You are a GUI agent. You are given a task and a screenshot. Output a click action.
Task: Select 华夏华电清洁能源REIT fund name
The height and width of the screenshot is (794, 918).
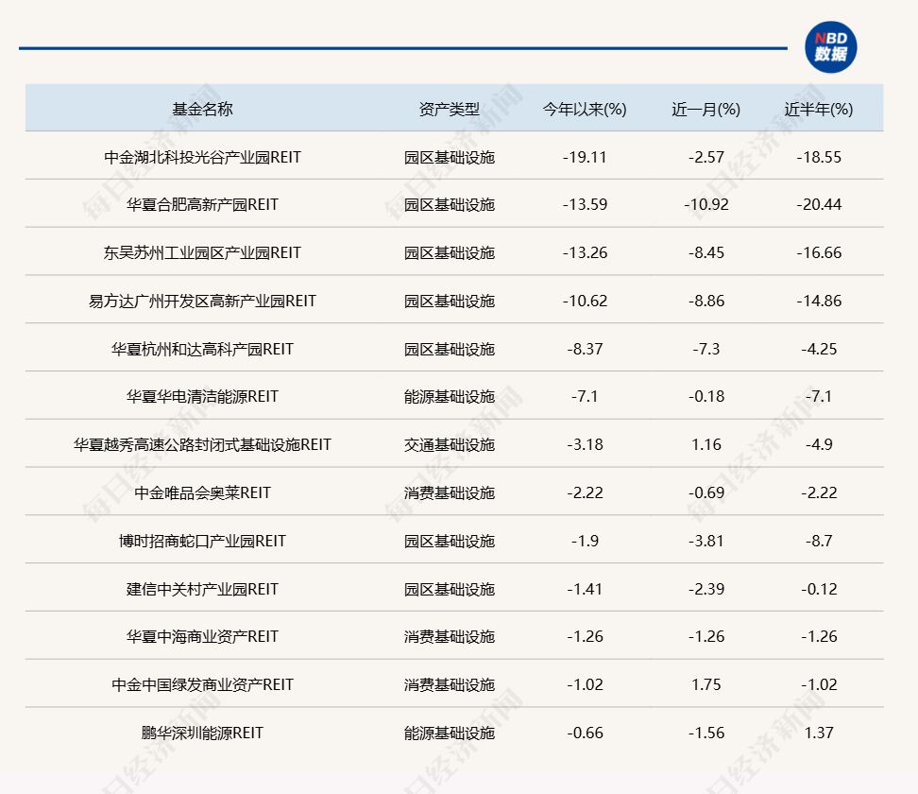click(202, 396)
